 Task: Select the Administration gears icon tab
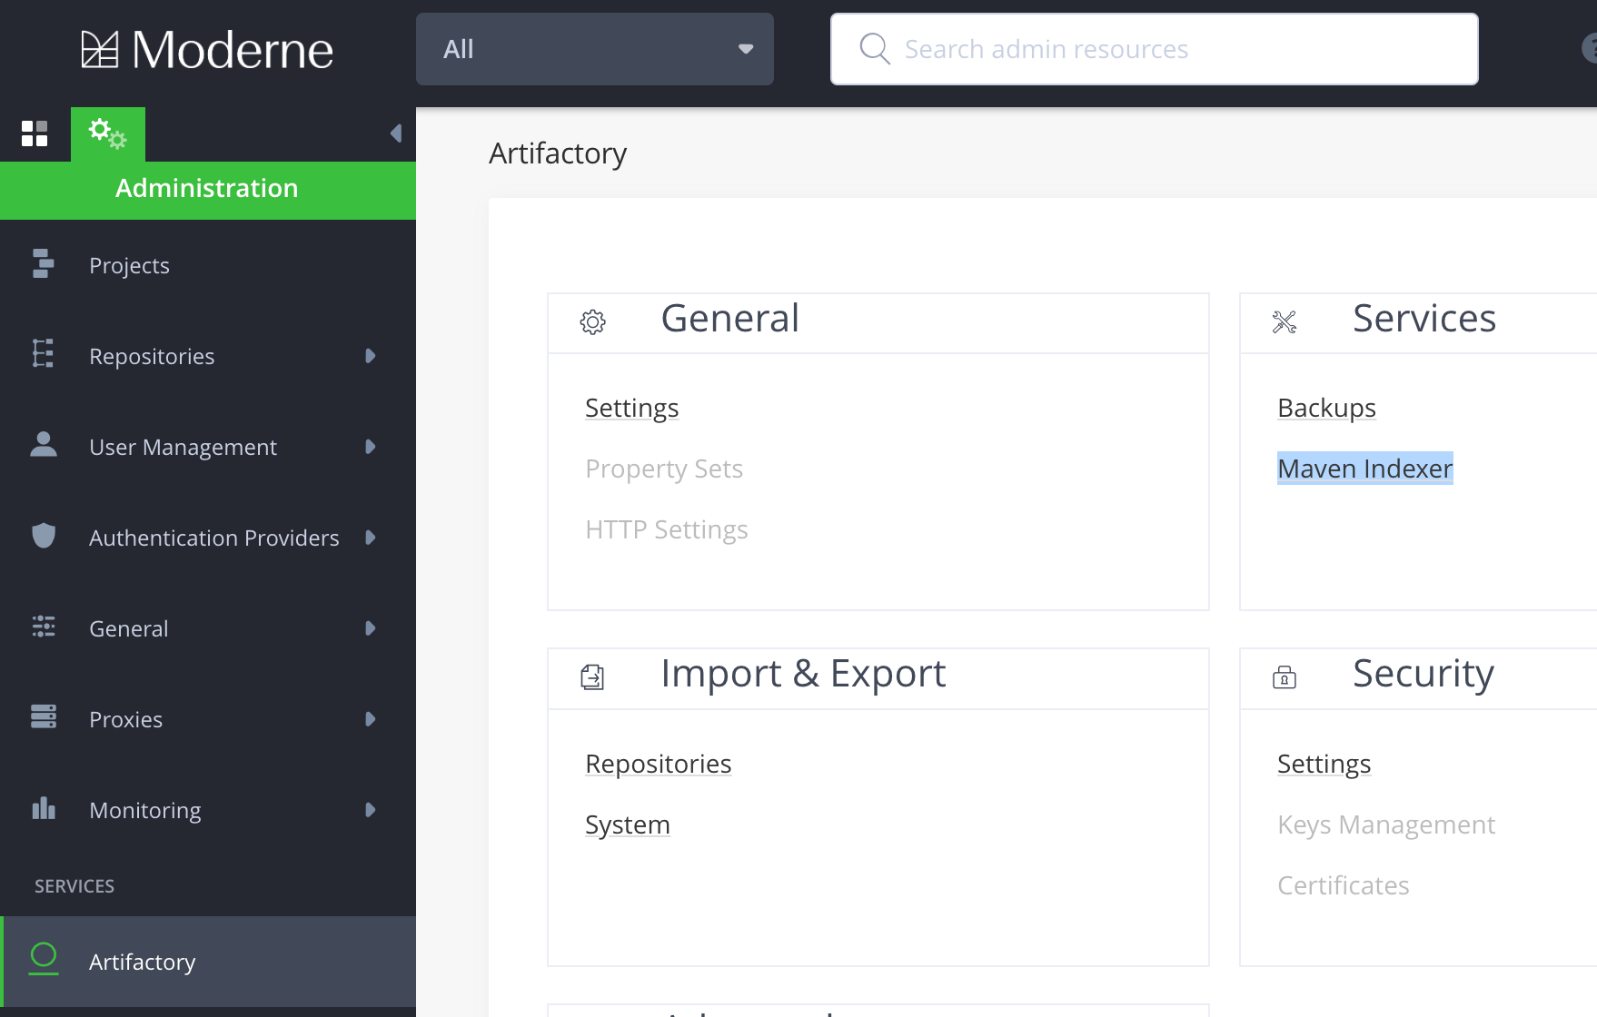(x=107, y=133)
